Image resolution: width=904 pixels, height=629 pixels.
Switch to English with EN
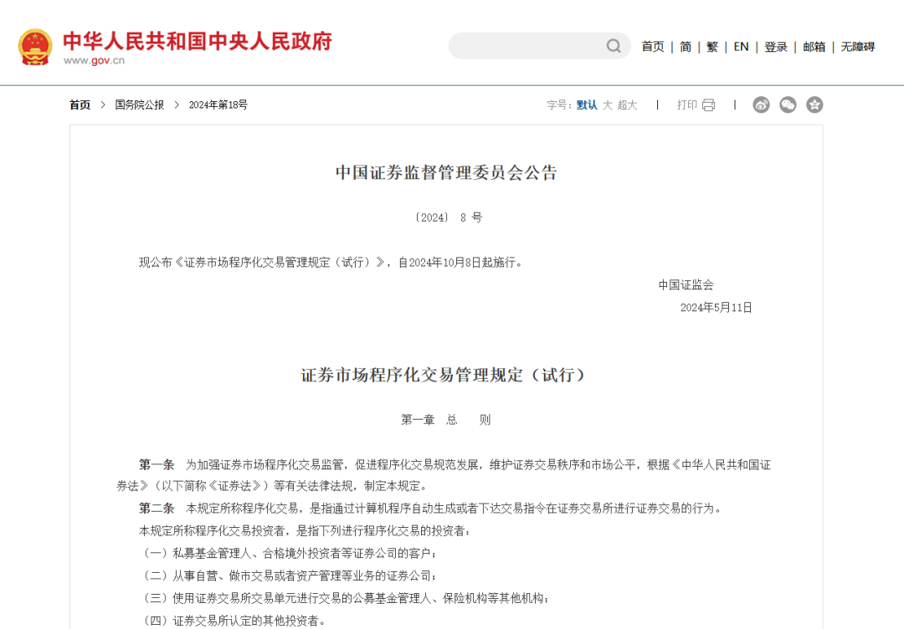(741, 47)
